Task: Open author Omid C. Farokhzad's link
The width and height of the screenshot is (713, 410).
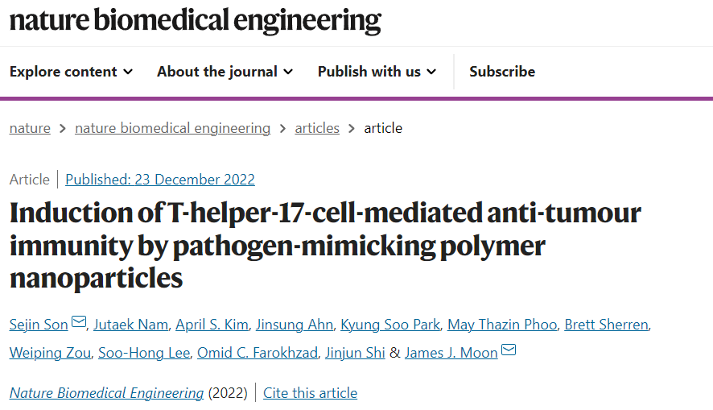Action: 258,353
